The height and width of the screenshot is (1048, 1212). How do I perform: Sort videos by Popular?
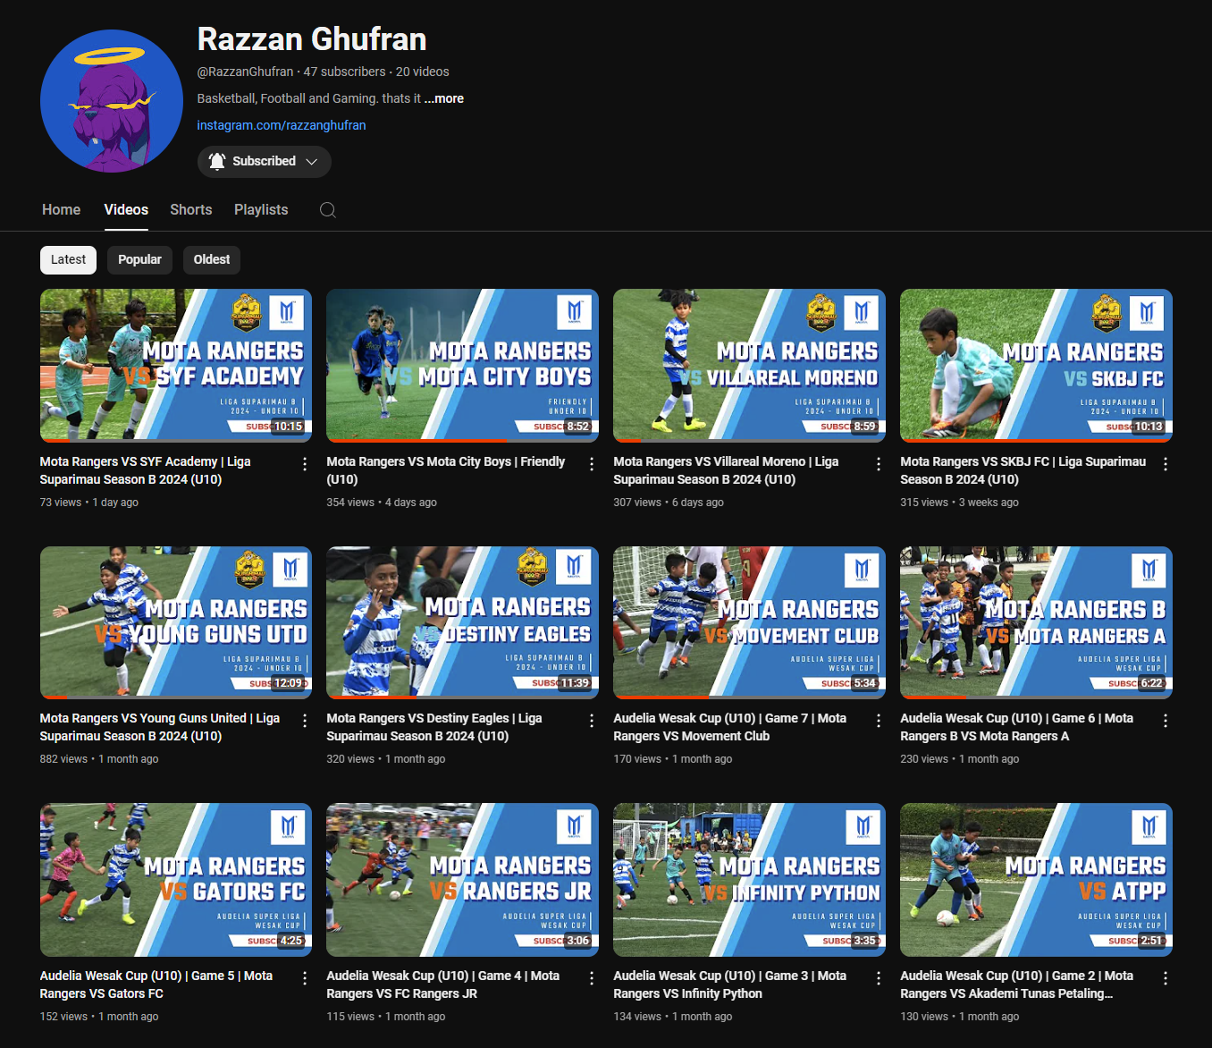tap(140, 260)
